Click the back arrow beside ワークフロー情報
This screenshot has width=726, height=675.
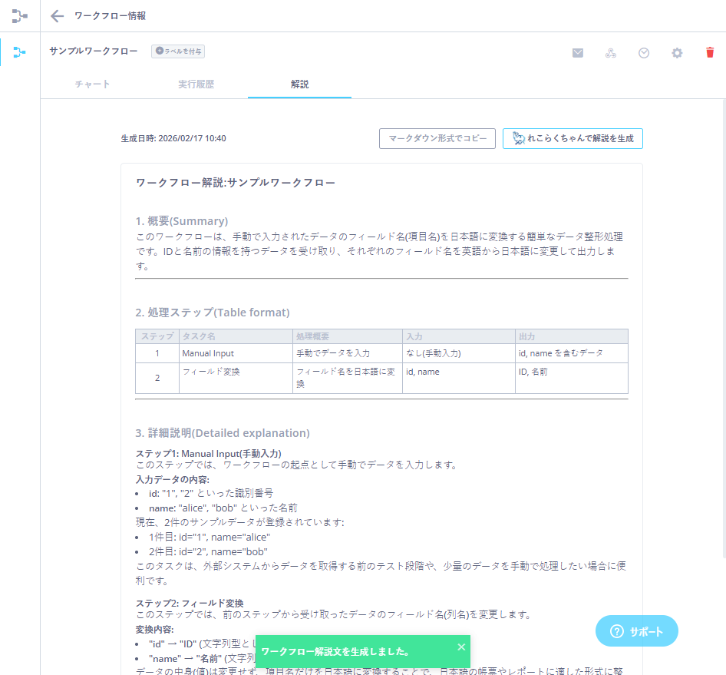click(57, 16)
